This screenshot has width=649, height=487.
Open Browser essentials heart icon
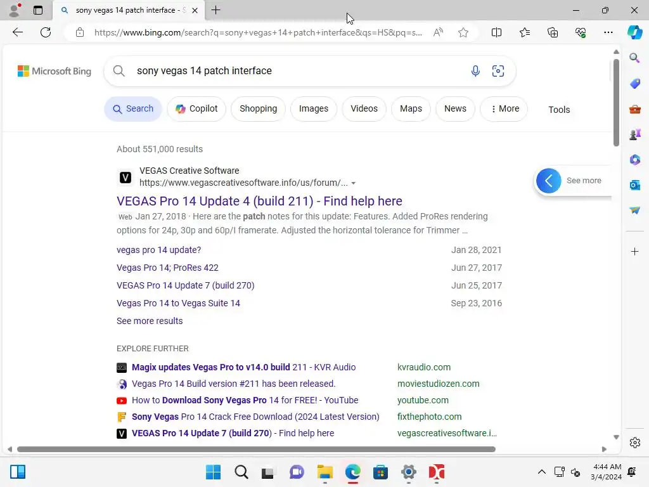click(x=581, y=32)
